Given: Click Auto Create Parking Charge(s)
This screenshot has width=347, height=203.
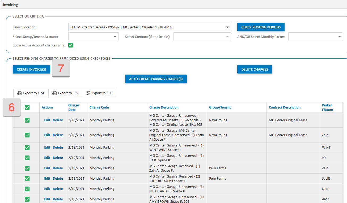Looking at the screenshot, I should (x=156, y=79).
